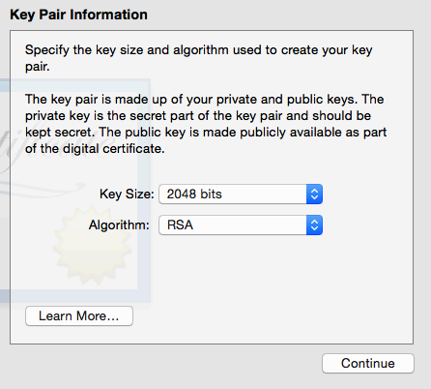Click the 'Key Pair Information' heading
This screenshot has height=389, width=431.
tap(78, 15)
